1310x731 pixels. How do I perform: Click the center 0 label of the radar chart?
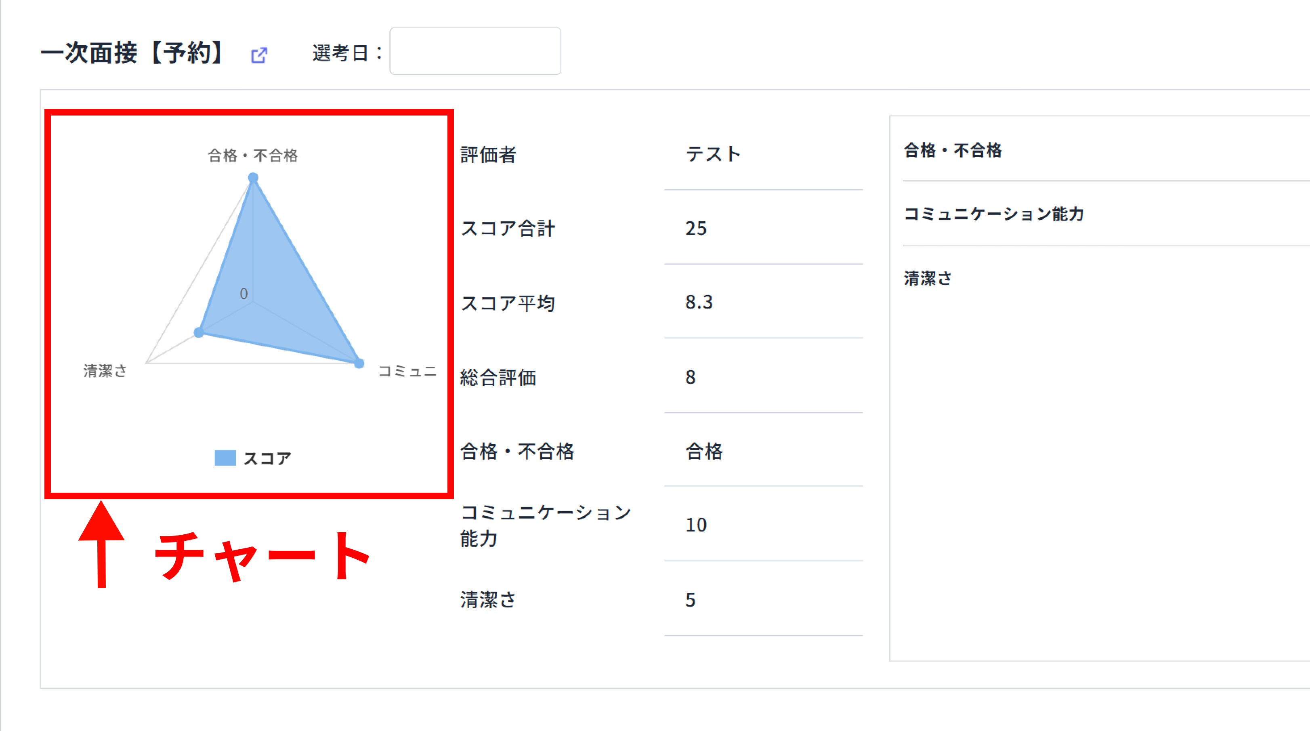(244, 294)
